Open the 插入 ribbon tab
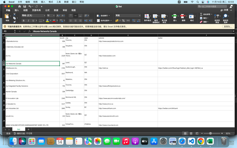The image size is (237, 148). point(17,10)
